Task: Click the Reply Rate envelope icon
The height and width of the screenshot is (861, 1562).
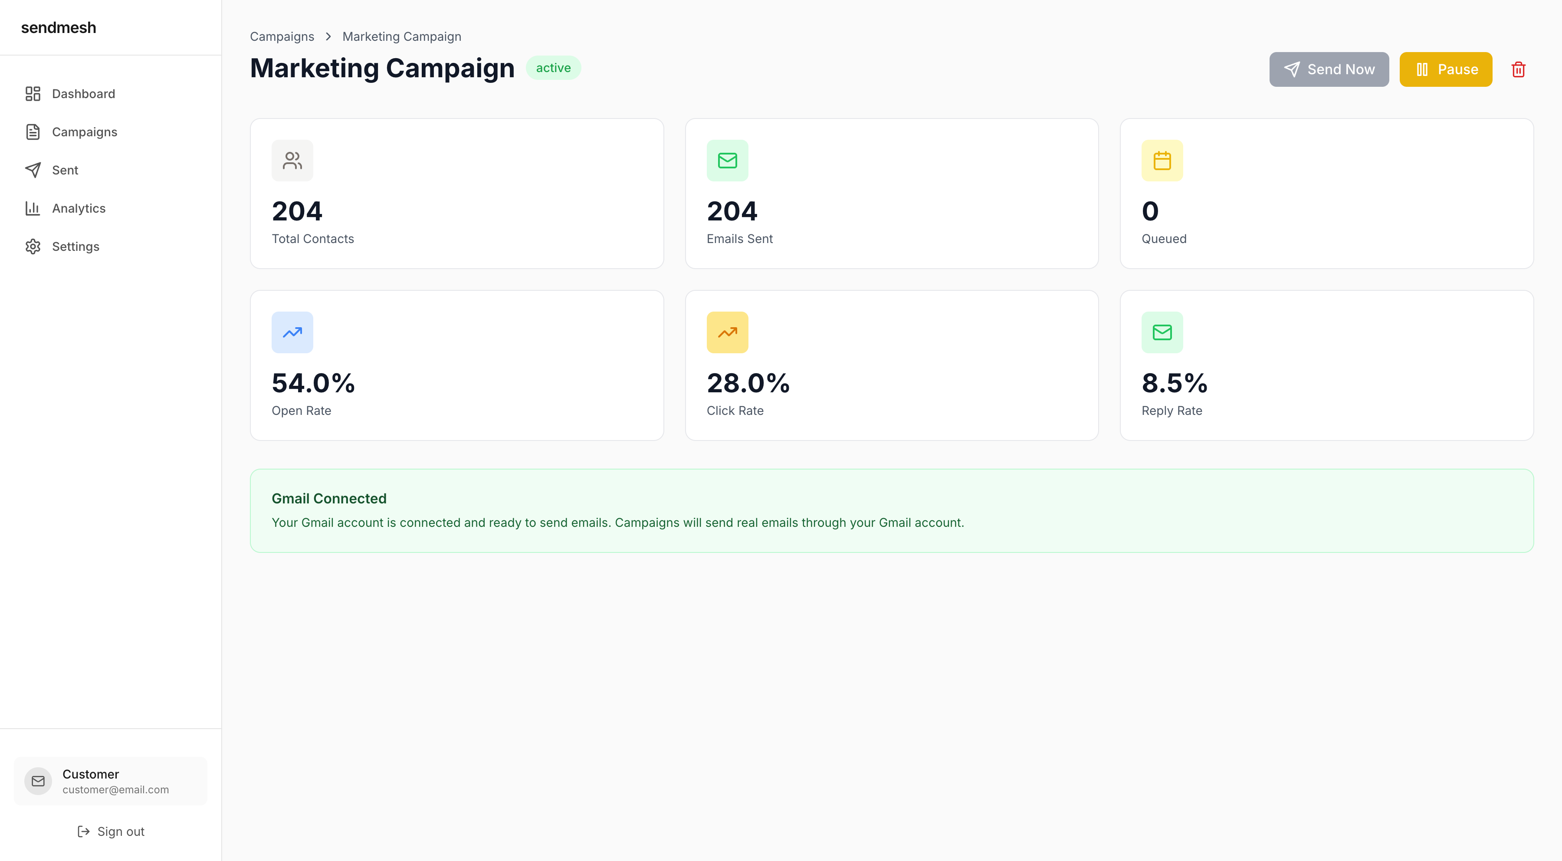Action: click(1162, 332)
